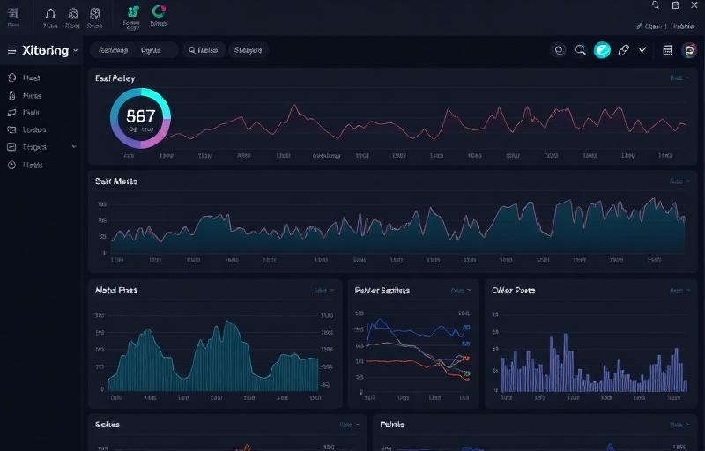
Task: Click the chain link icon
Action: click(624, 51)
